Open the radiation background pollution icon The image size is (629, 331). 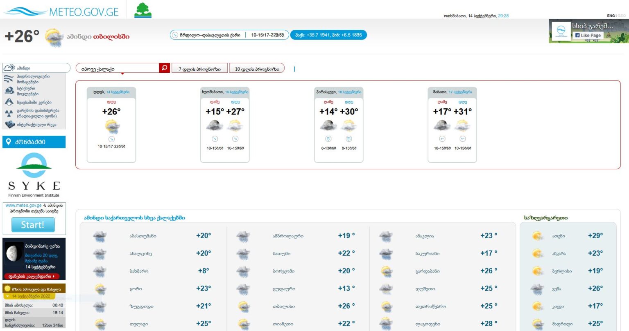tap(9, 114)
